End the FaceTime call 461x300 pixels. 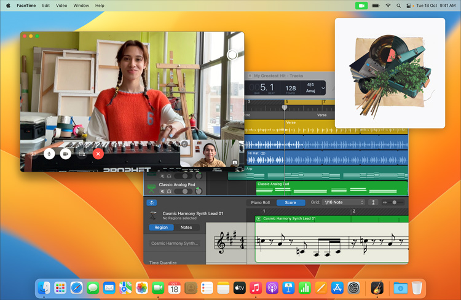pos(98,154)
